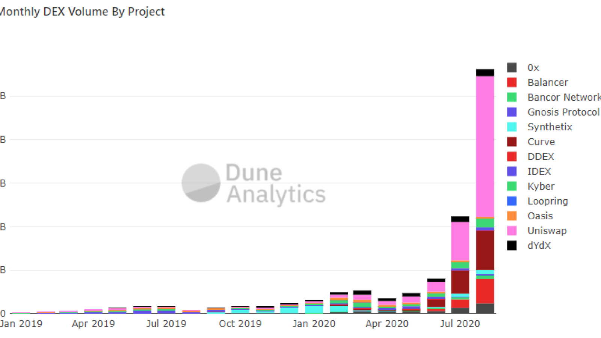The image size is (601, 338).
Task: Click the Bancor Network green legend swatch
Action: click(512, 97)
